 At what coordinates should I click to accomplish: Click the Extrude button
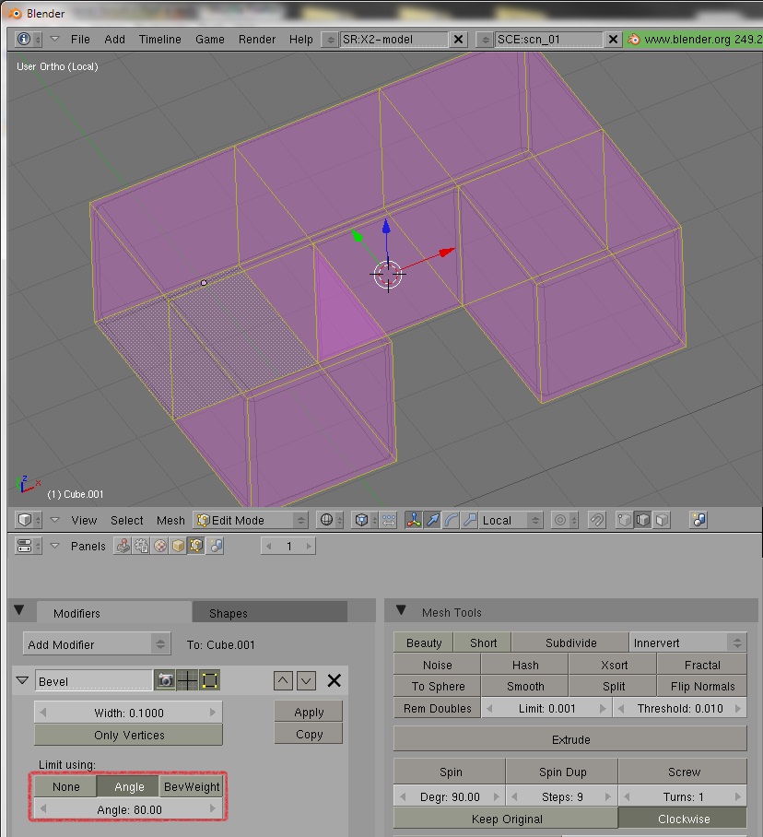pos(570,739)
